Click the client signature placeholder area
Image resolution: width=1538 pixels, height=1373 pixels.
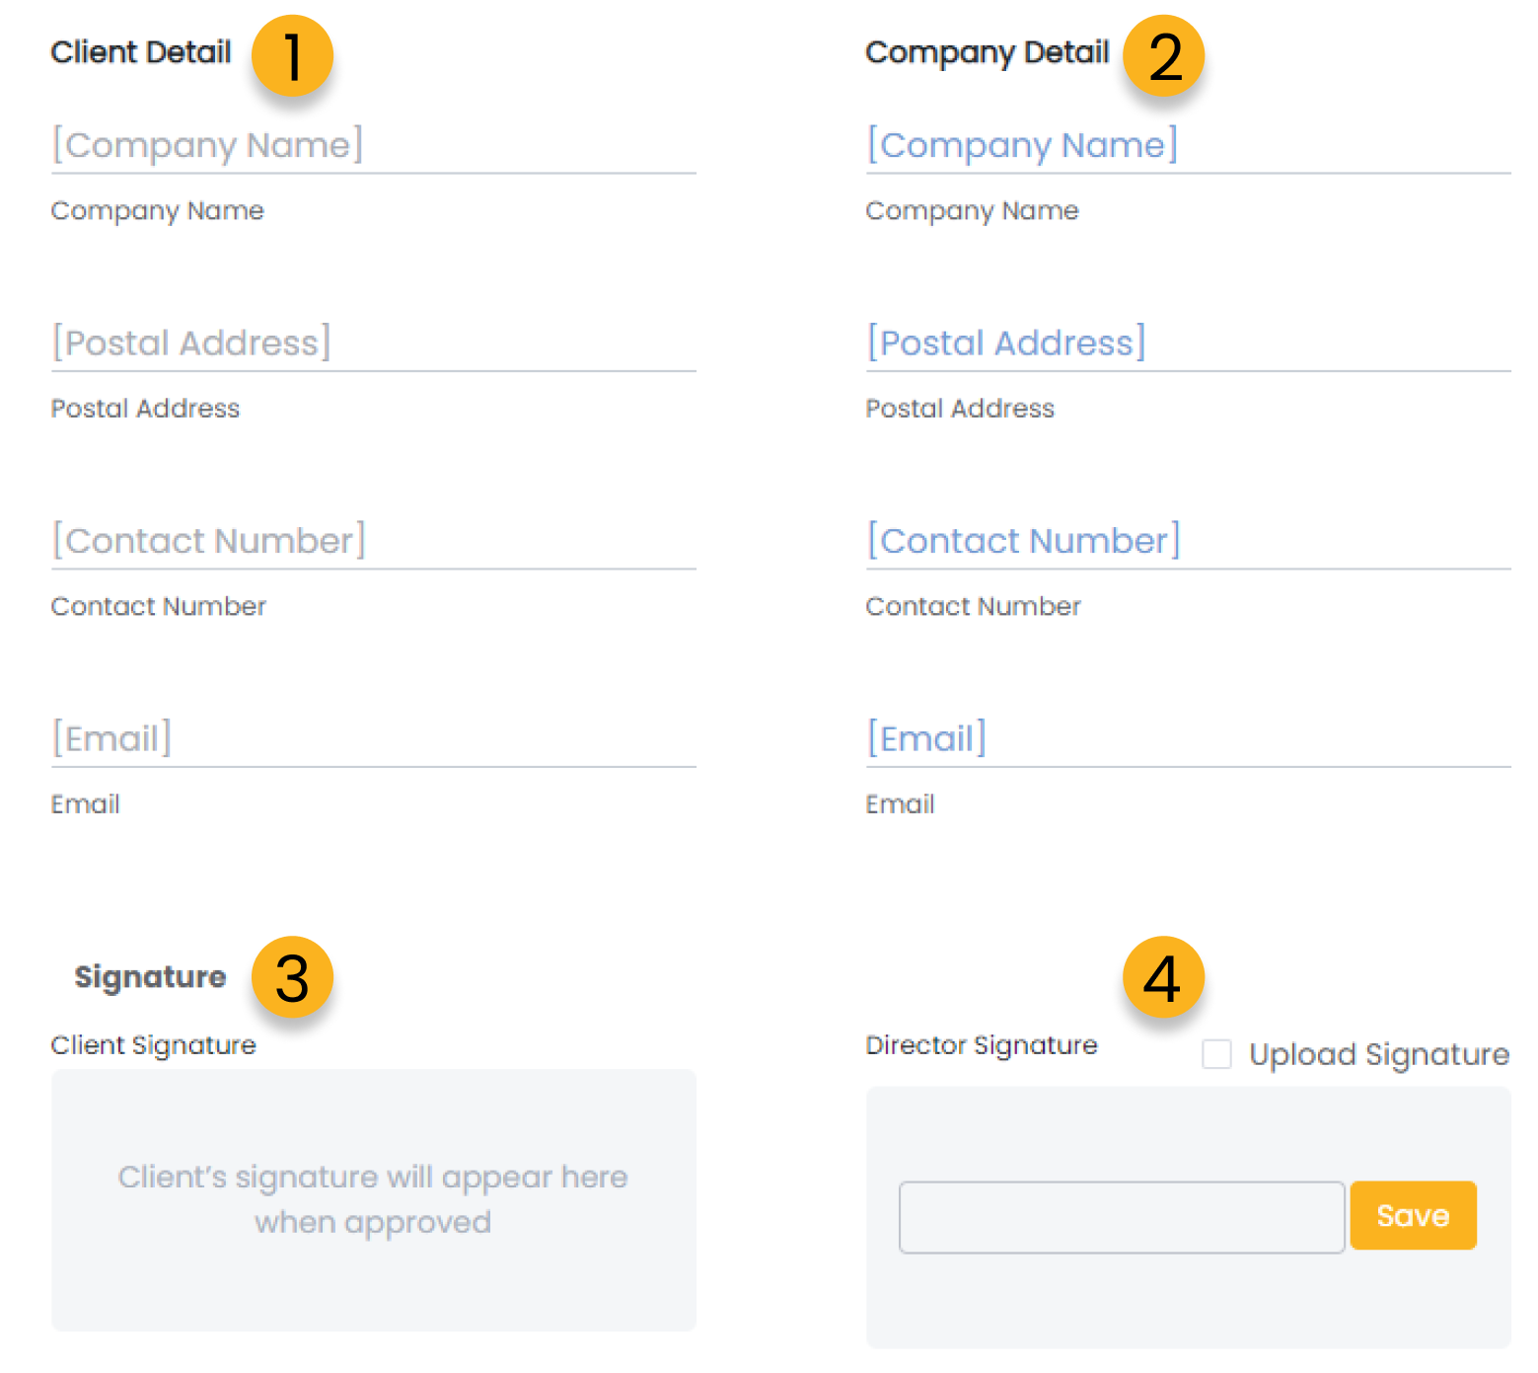click(374, 1200)
